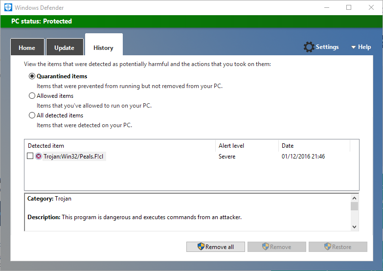Sort the list by Alert level column
The width and height of the screenshot is (383, 271).
pyautogui.click(x=247, y=146)
